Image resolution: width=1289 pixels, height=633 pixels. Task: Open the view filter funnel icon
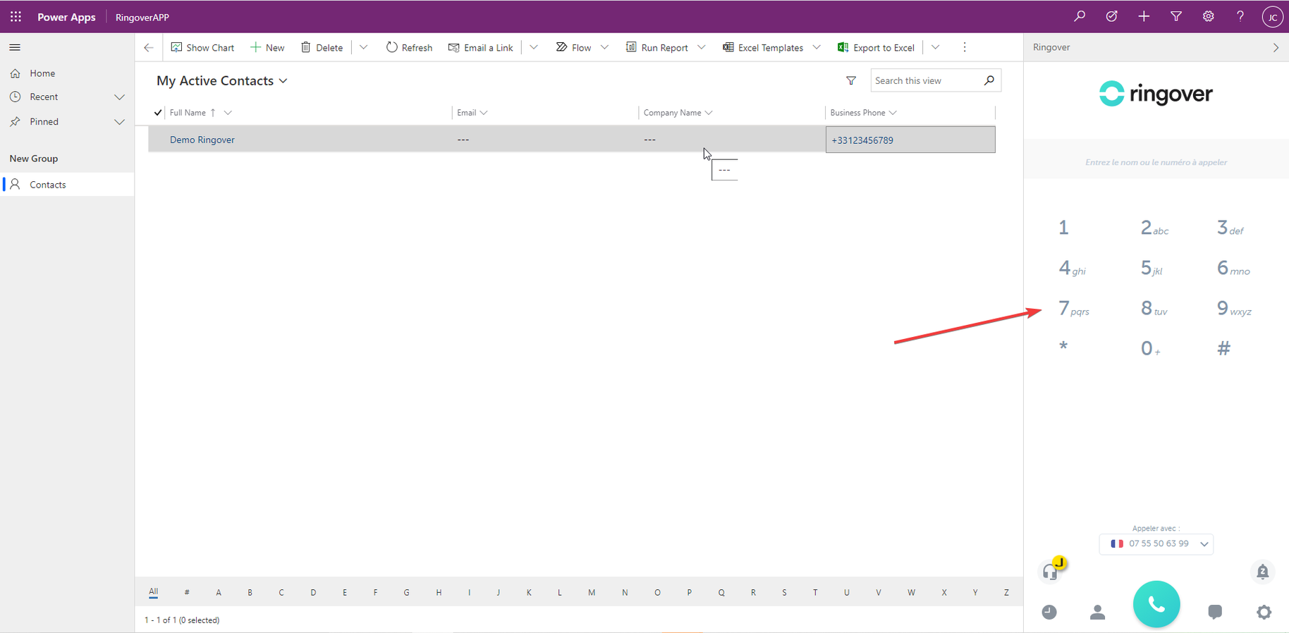[x=851, y=80]
